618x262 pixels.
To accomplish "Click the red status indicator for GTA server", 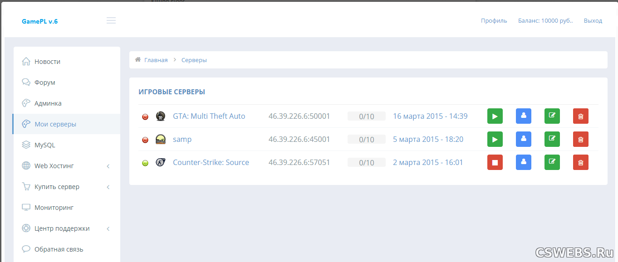I will click(x=145, y=116).
